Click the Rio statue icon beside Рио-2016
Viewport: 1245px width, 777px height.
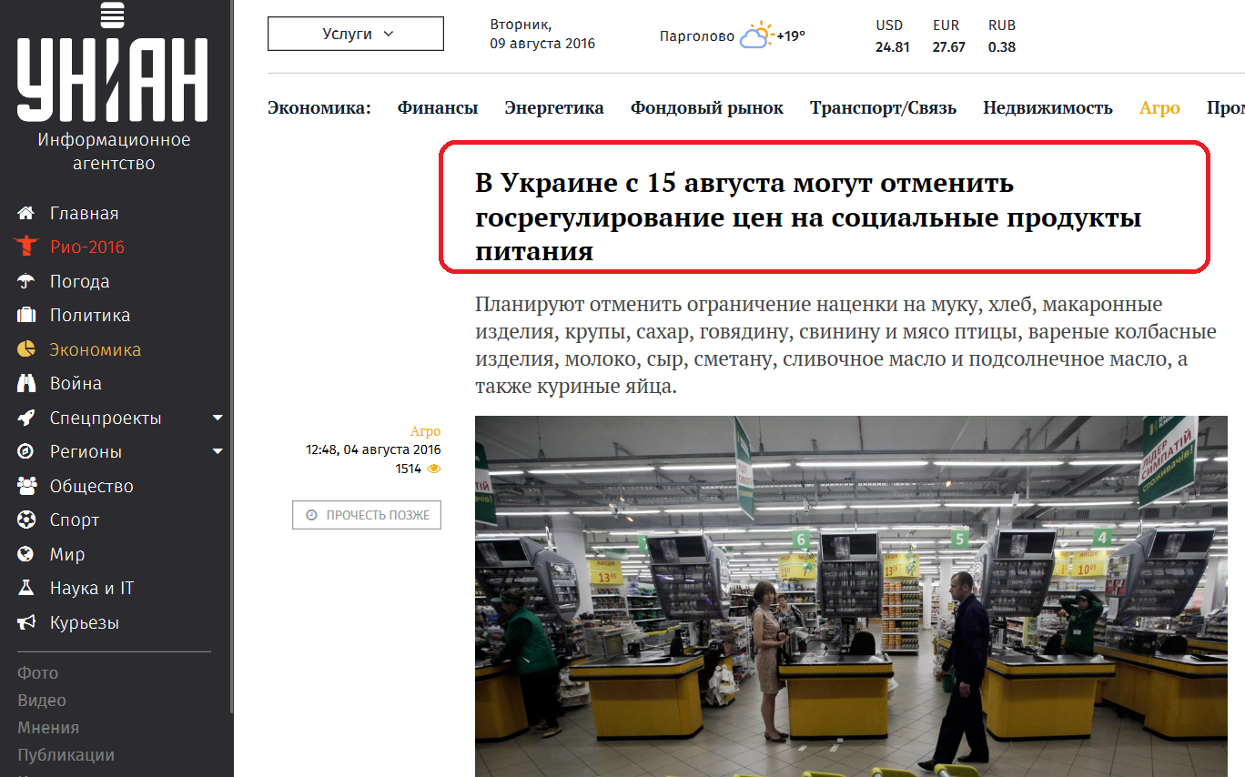coord(25,247)
